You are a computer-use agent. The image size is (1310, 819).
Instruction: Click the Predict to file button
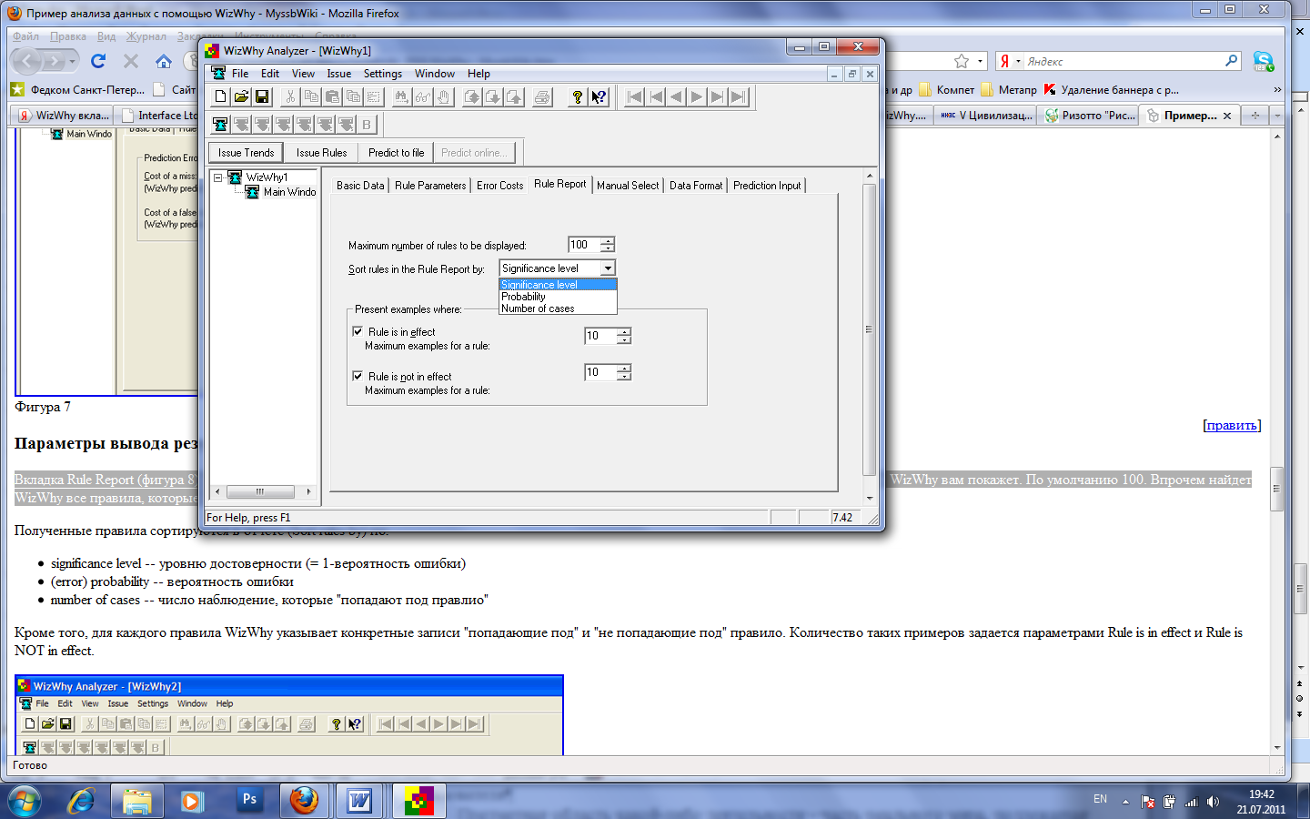pyautogui.click(x=396, y=153)
